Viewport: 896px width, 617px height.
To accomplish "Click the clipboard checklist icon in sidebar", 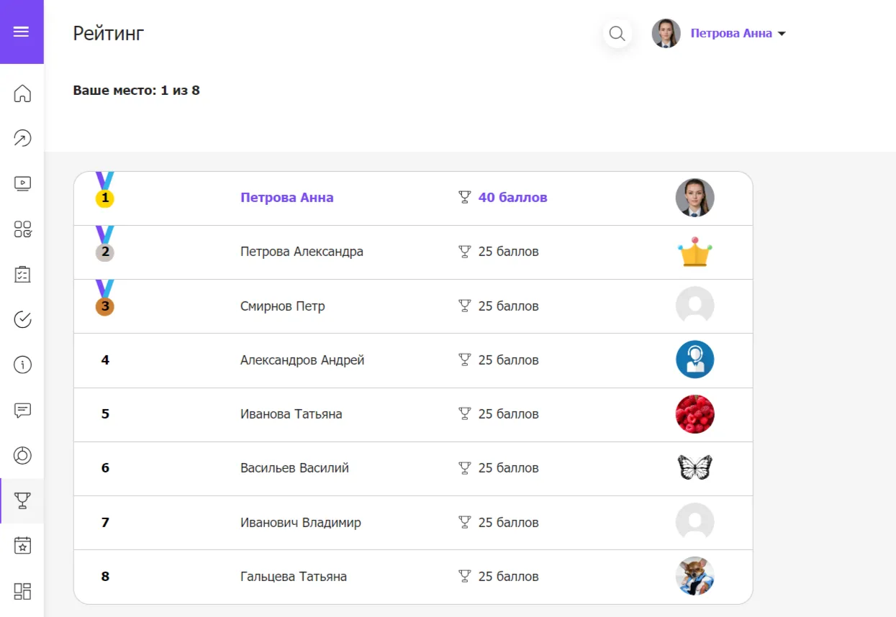I will tap(22, 274).
